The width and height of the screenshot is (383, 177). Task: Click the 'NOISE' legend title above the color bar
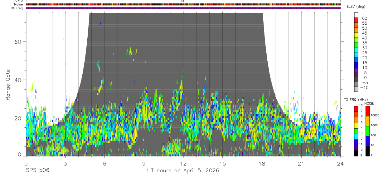pos(369,103)
